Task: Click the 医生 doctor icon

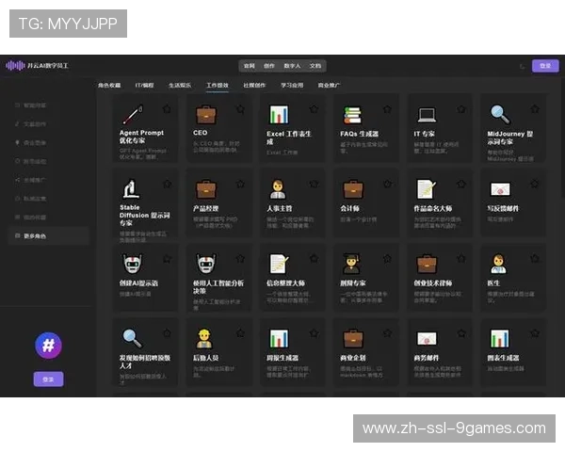Action: click(x=498, y=264)
